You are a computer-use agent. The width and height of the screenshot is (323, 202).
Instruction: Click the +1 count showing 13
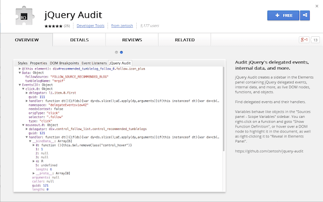coord(315,40)
